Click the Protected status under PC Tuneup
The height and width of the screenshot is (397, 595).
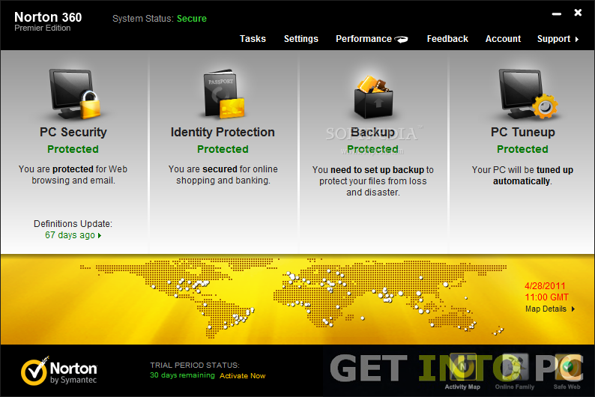[x=522, y=149]
